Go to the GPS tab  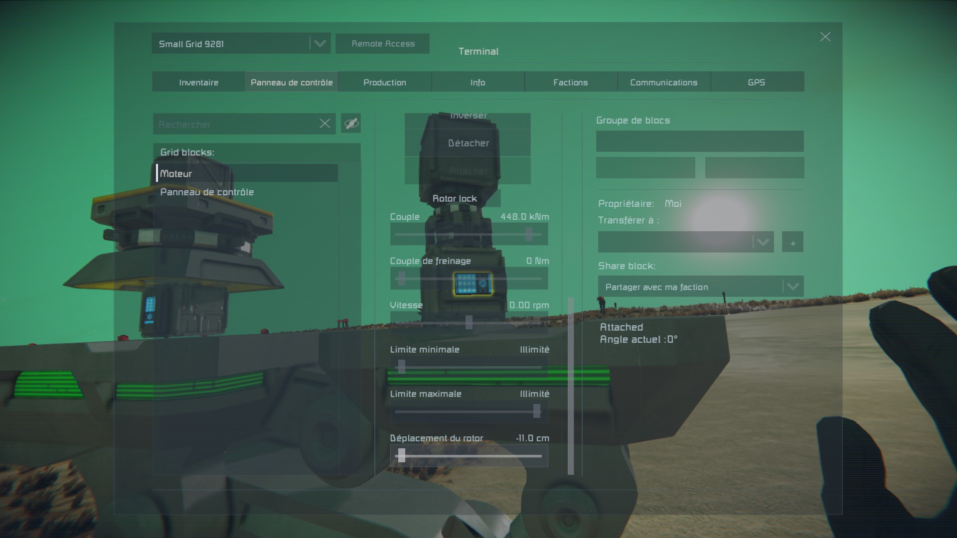click(756, 82)
